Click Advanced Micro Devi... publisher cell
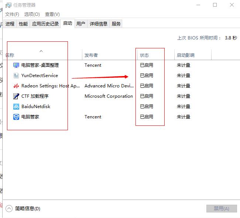 tap(109, 86)
